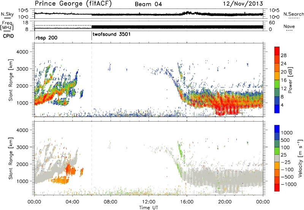Image resolution: width=304 pixels, height=210 pixels.
Task: Click the blue bottom segment of the Power colorbar
Action: [x=277, y=109]
